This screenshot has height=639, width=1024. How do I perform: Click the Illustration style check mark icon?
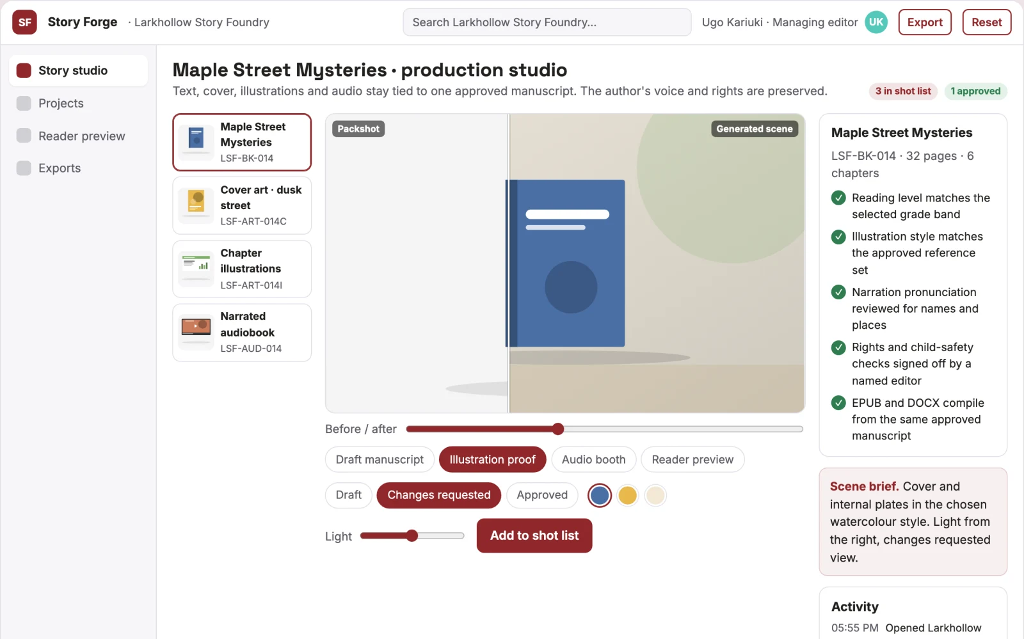click(x=838, y=237)
